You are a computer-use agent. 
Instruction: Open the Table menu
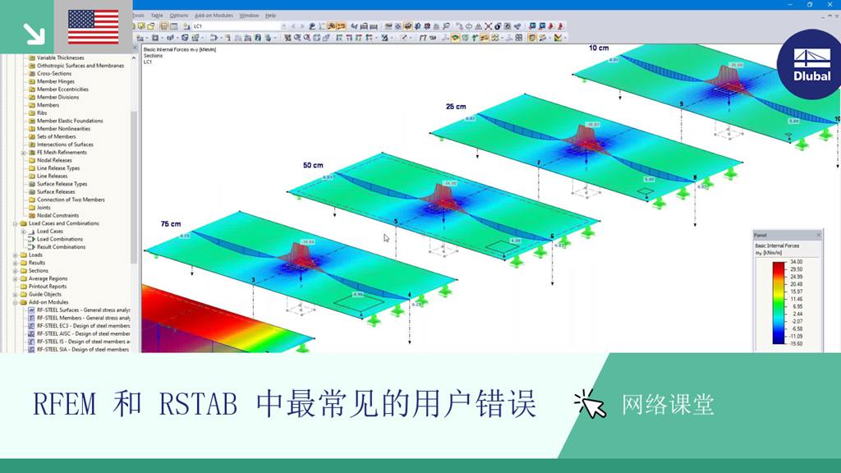157,16
